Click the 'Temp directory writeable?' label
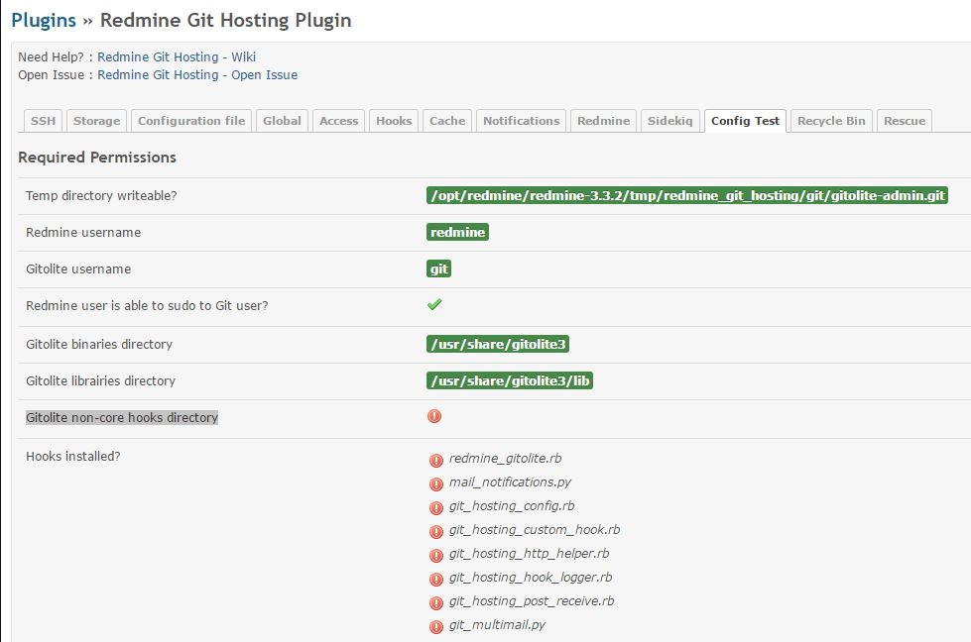The height and width of the screenshot is (642, 971). (101, 195)
